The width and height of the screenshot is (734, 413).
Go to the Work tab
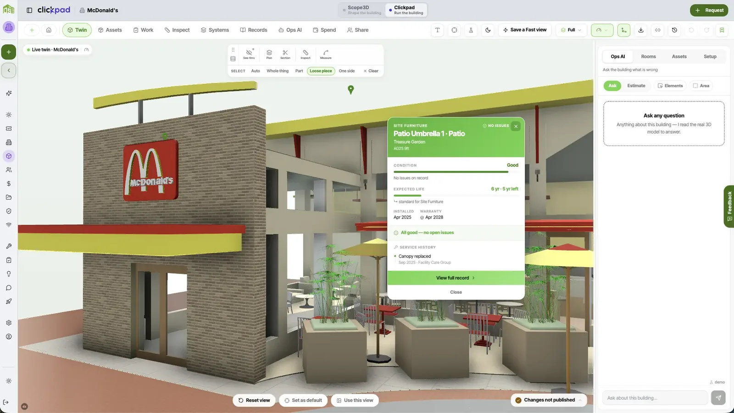click(143, 30)
